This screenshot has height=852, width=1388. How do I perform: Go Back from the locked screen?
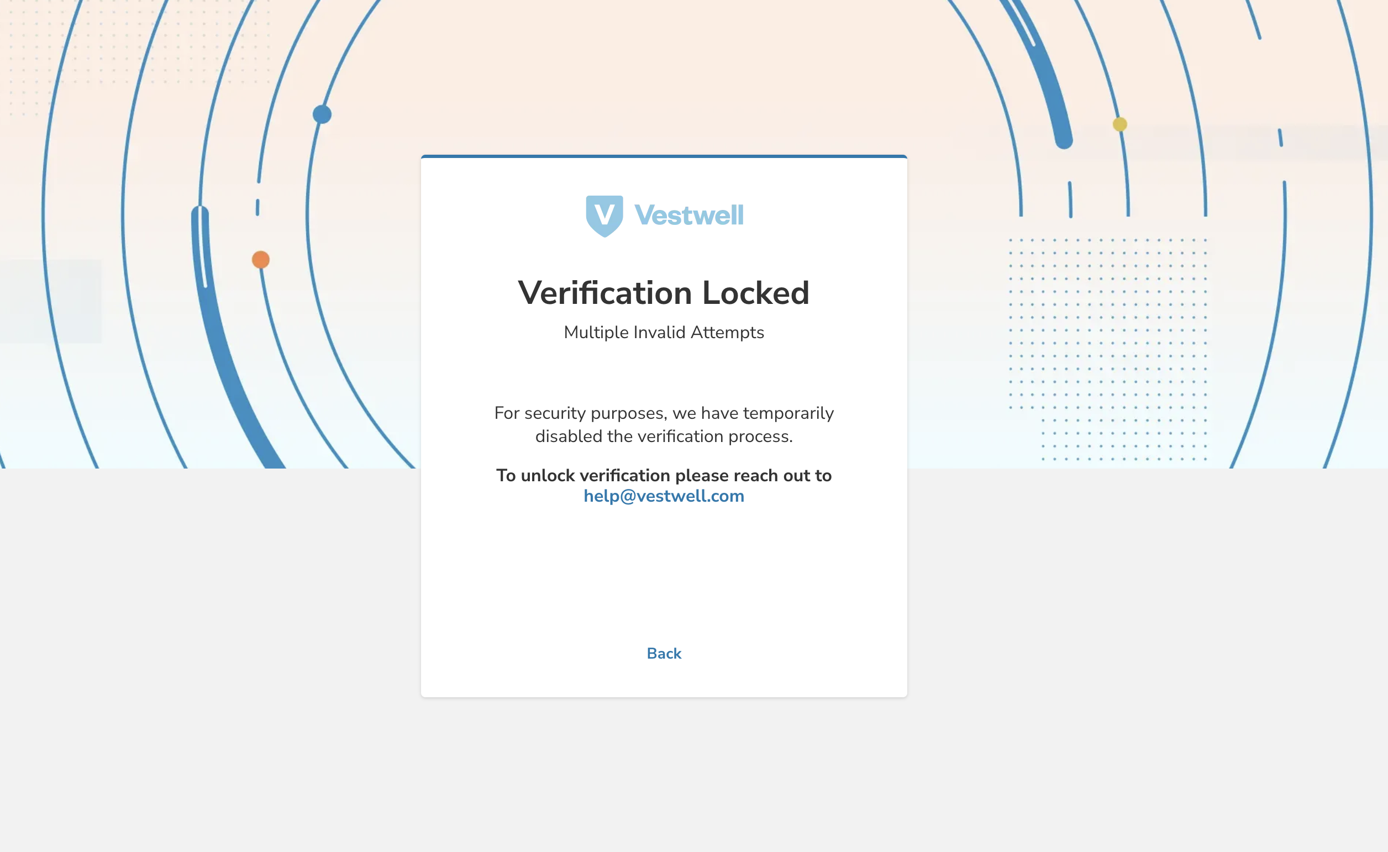click(x=664, y=653)
